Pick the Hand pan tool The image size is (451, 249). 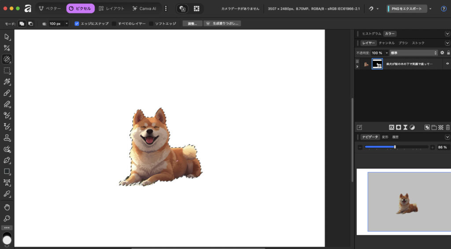click(7, 207)
